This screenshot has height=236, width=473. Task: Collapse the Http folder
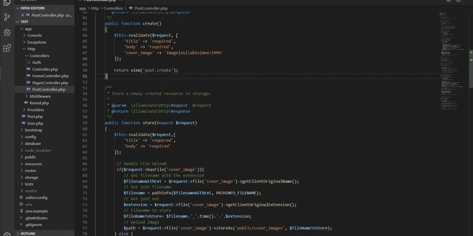(x=24, y=49)
